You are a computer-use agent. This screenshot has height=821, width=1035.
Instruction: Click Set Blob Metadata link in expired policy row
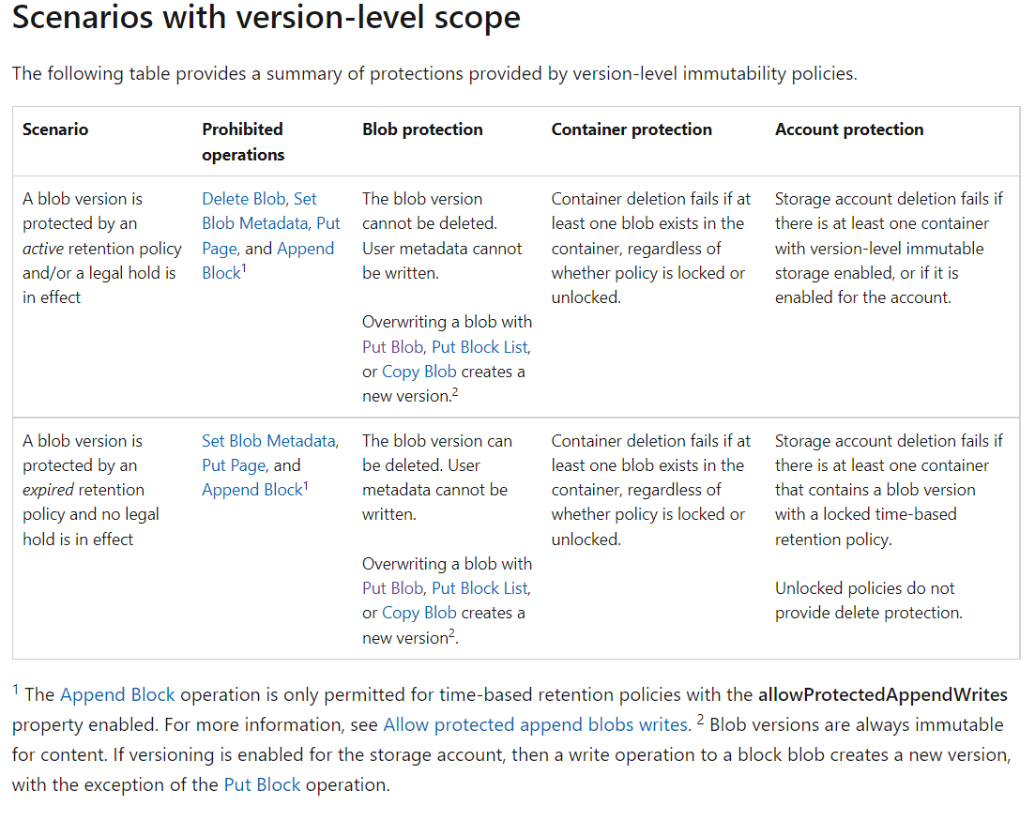click(268, 441)
